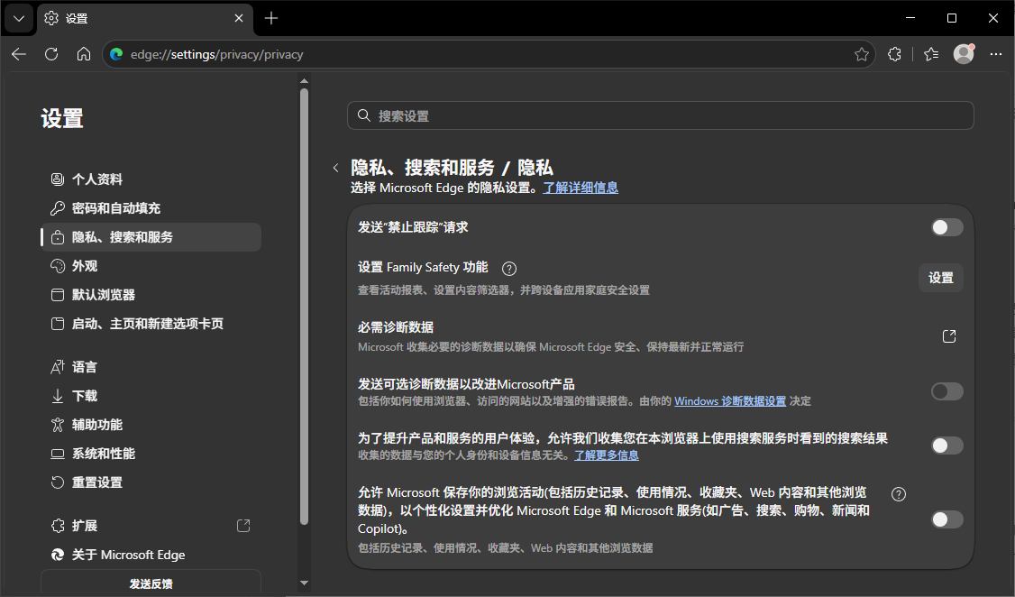This screenshot has width=1015, height=597.
Task: Open the home page icon
Action: pyautogui.click(x=84, y=54)
